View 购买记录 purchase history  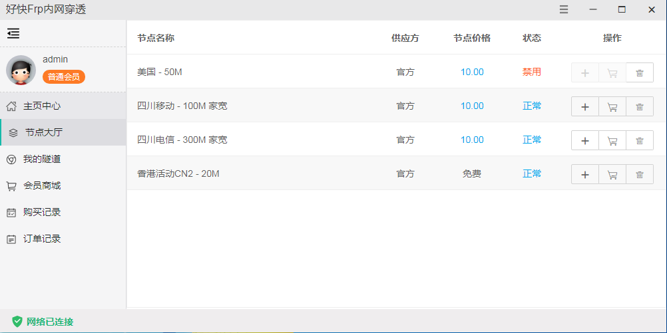(x=42, y=212)
